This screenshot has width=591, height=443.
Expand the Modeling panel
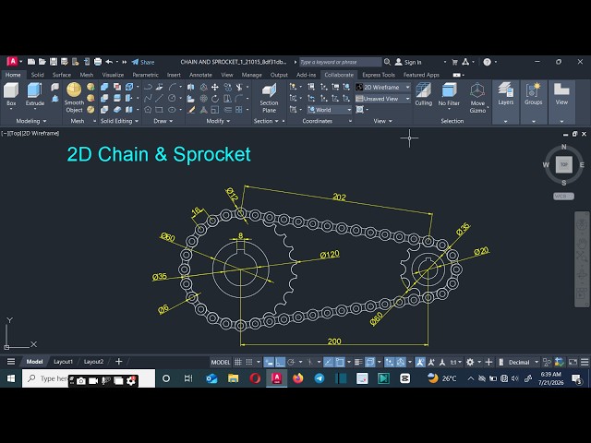(30, 121)
